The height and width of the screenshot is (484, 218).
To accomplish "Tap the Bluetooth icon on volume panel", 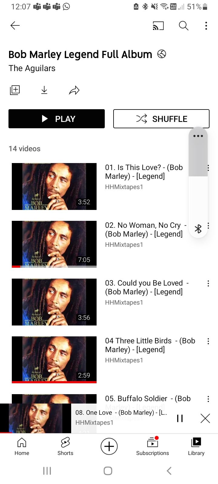I will point(198,229).
